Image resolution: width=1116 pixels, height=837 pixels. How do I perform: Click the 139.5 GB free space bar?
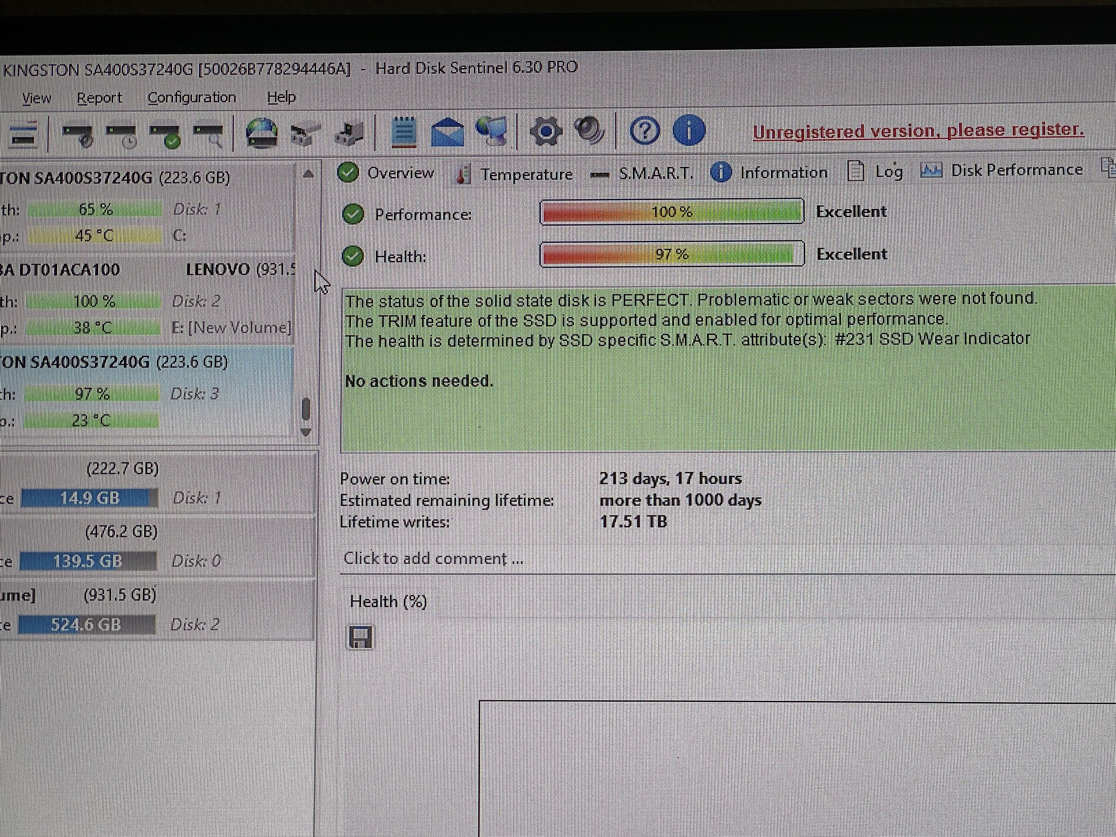point(88,561)
